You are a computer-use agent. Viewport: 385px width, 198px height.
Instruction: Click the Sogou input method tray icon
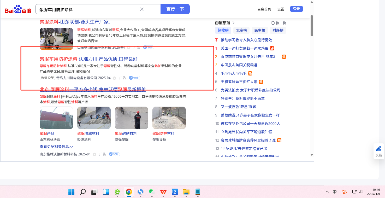345,192
